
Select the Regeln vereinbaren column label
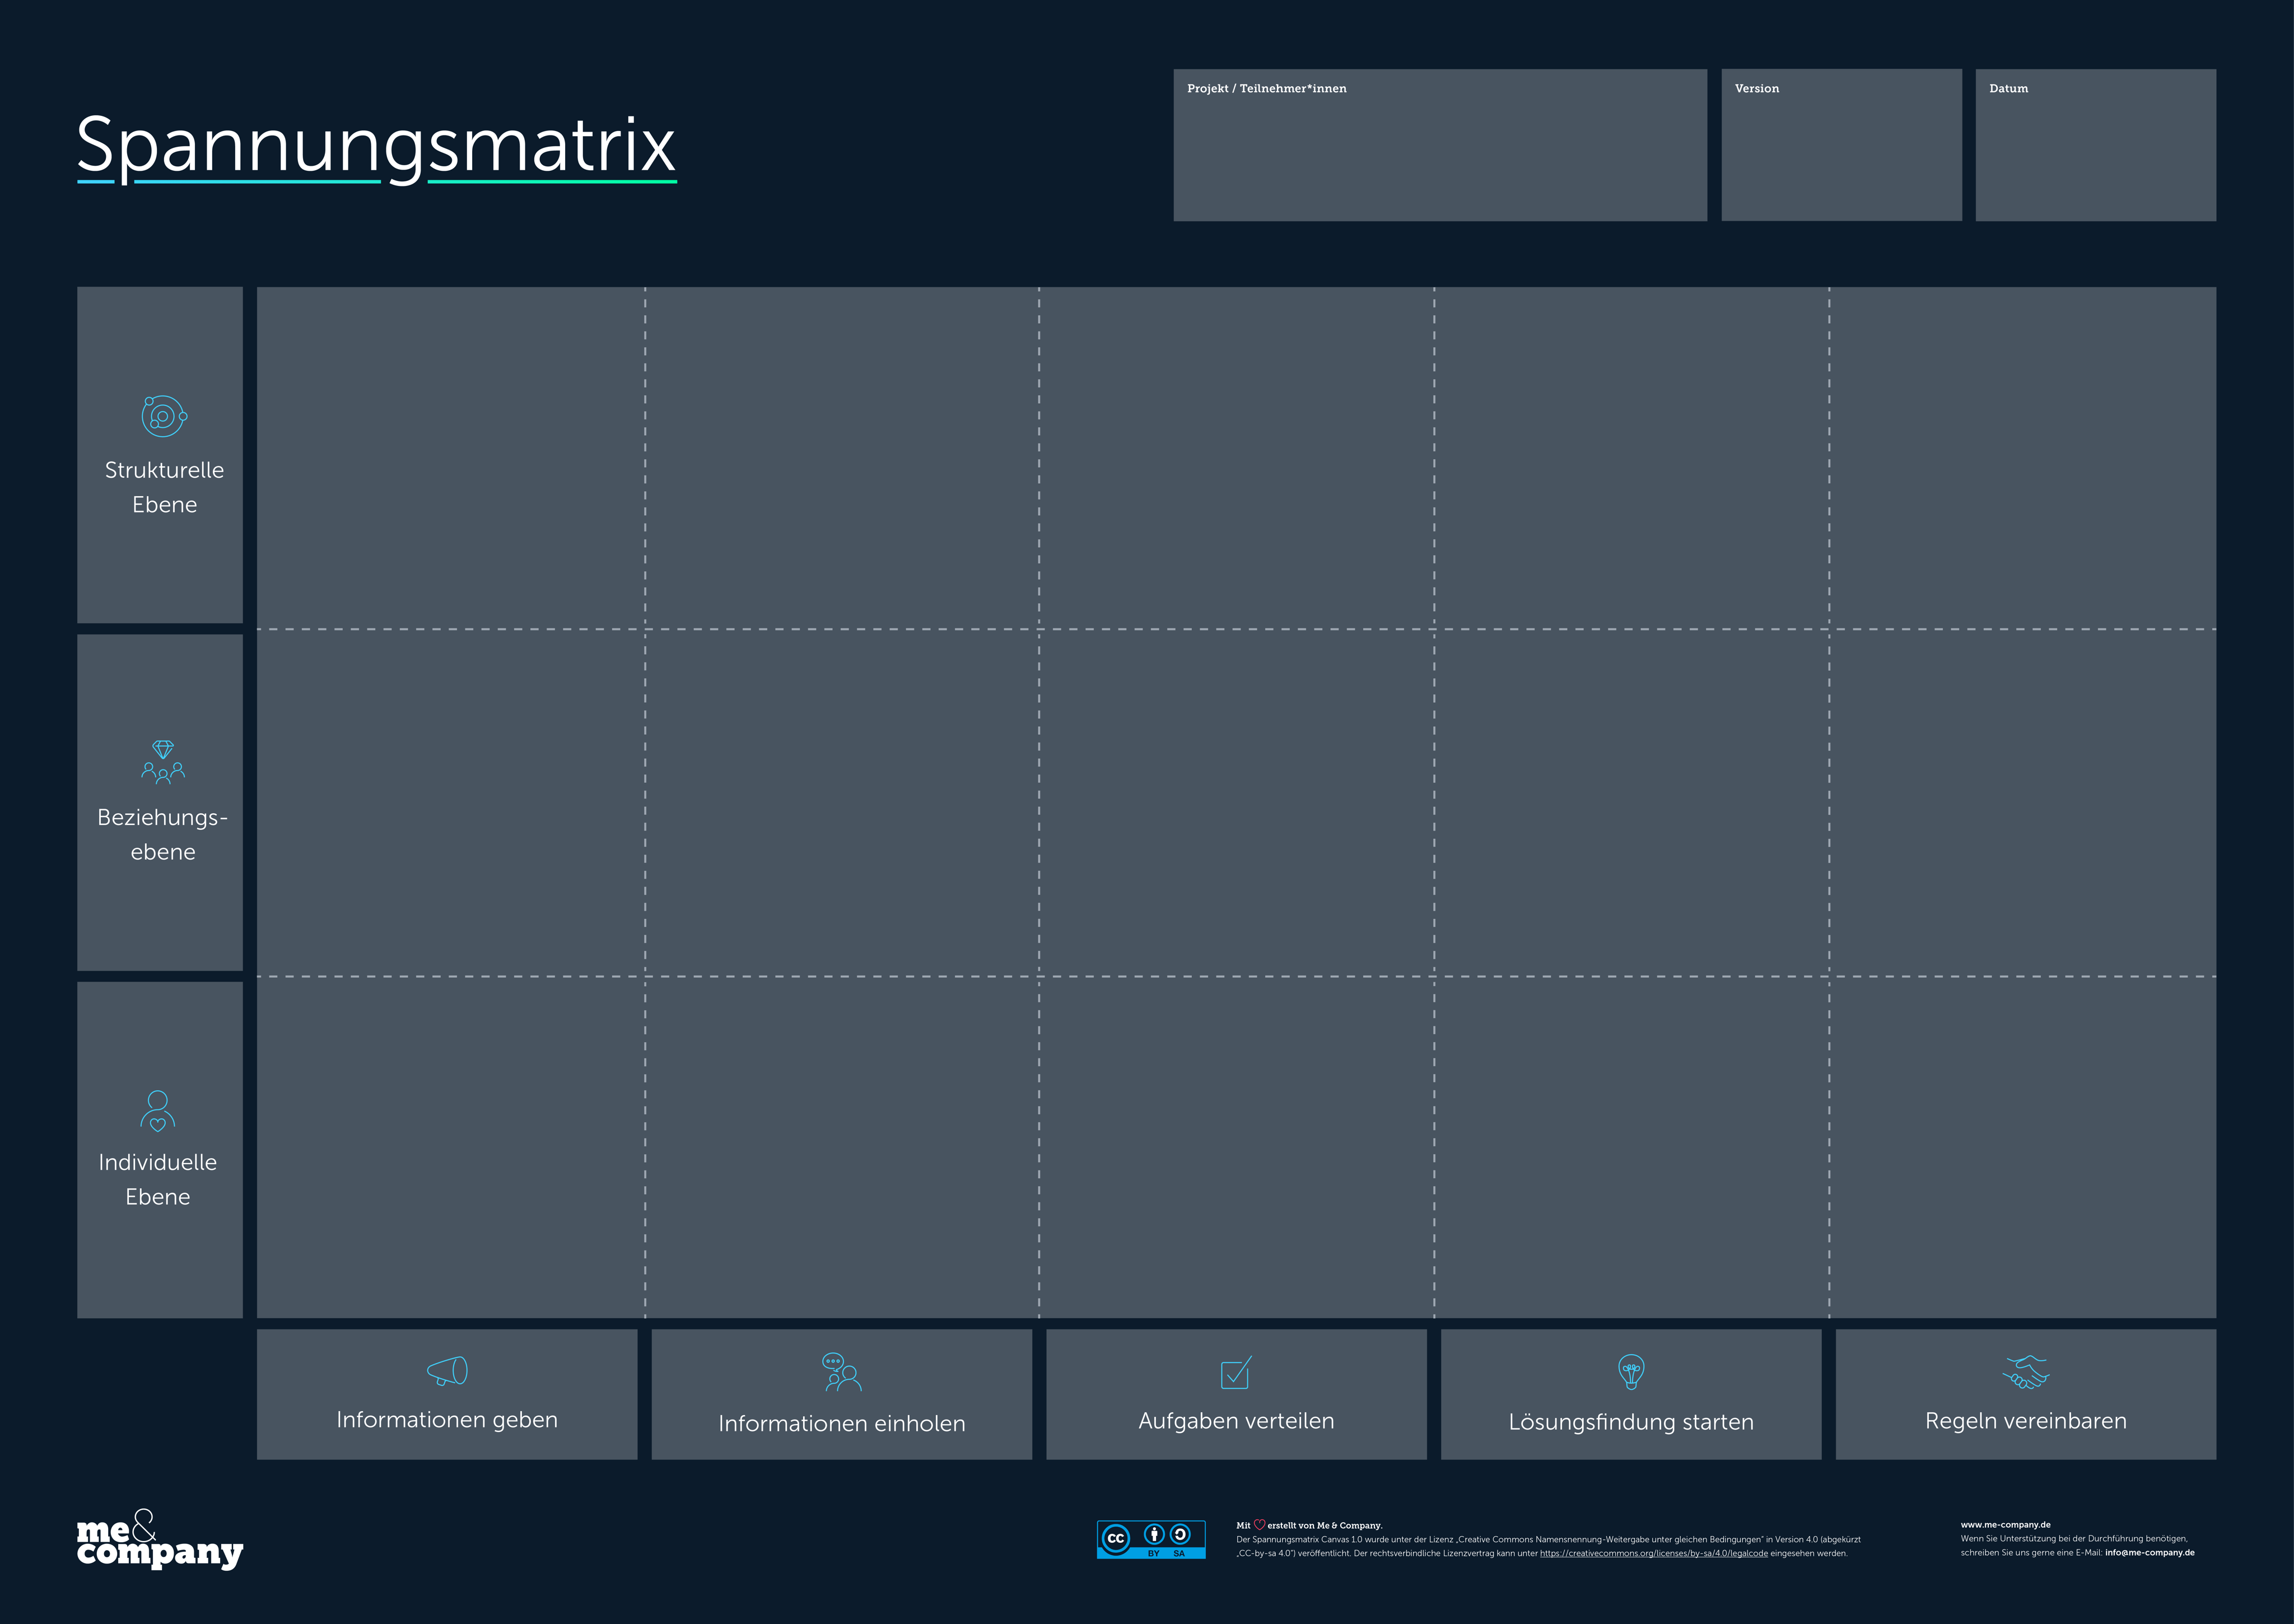click(2026, 1421)
